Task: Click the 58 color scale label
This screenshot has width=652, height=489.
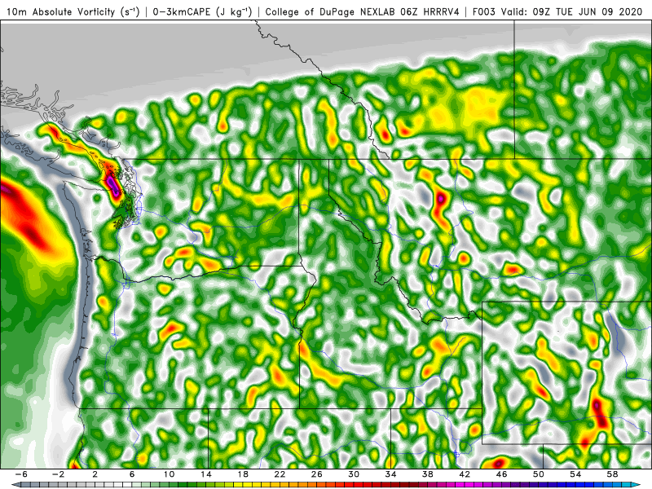Action: [x=612, y=474]
